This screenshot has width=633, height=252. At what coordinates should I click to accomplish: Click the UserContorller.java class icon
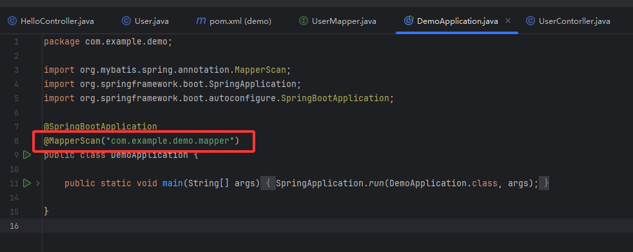pyautogui.click(x=531, y=21)
